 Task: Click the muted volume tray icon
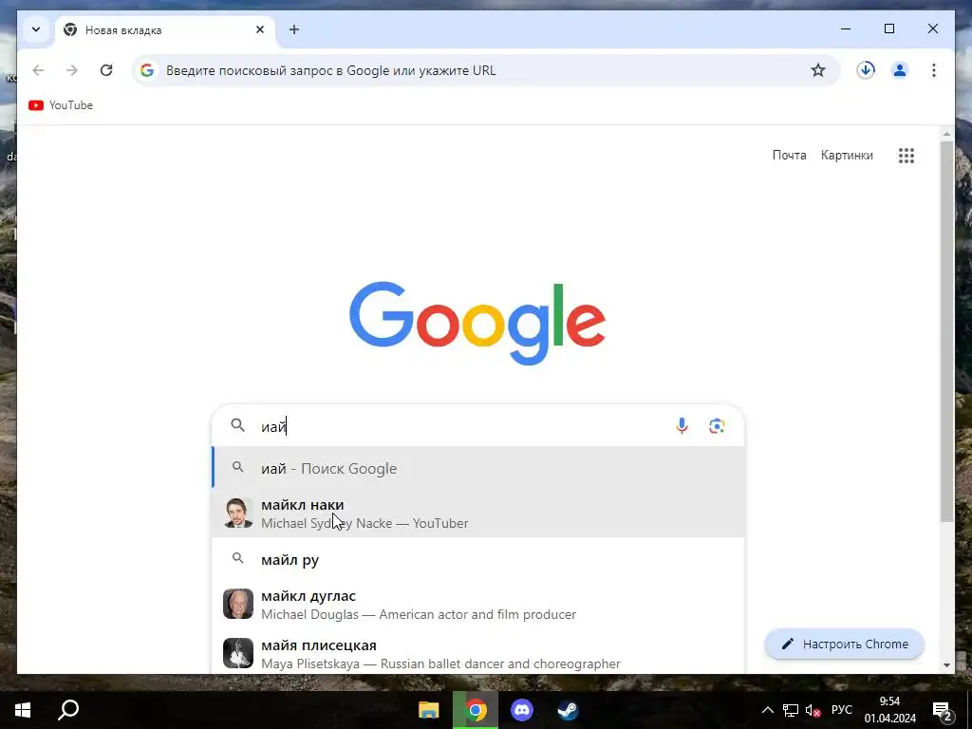pos(813,710)
